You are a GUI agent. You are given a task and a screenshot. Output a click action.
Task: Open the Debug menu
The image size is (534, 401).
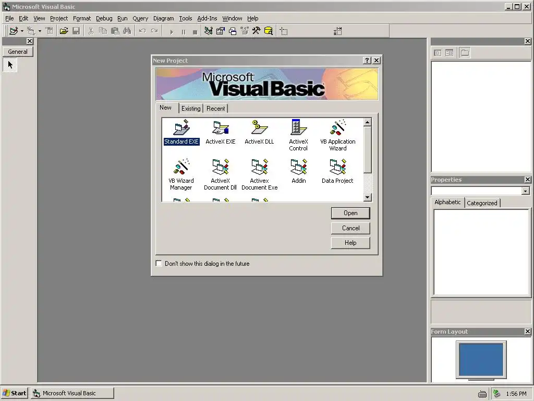pyautogui.click(x=104, y=18)
